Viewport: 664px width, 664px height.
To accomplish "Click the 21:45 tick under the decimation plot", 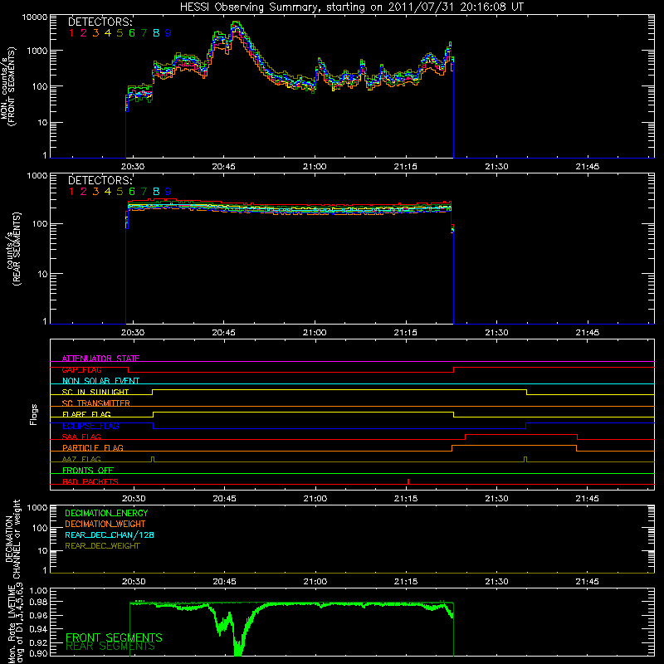I will (x=588, y=582).
